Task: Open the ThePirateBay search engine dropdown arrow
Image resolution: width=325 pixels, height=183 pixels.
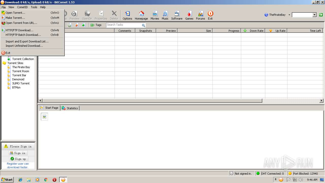Action: [289, 15]
